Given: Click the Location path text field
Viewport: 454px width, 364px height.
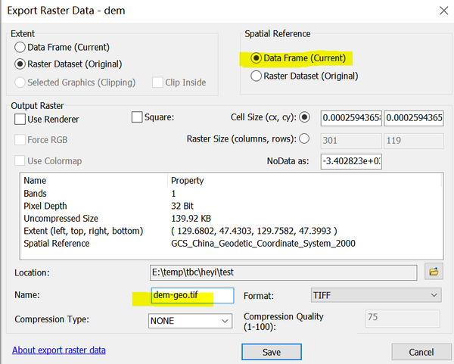Looking at the screenshot, I should click(x=283, y=271).
